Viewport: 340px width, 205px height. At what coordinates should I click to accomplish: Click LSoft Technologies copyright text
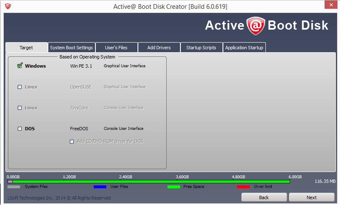click(x=59, y=198)
